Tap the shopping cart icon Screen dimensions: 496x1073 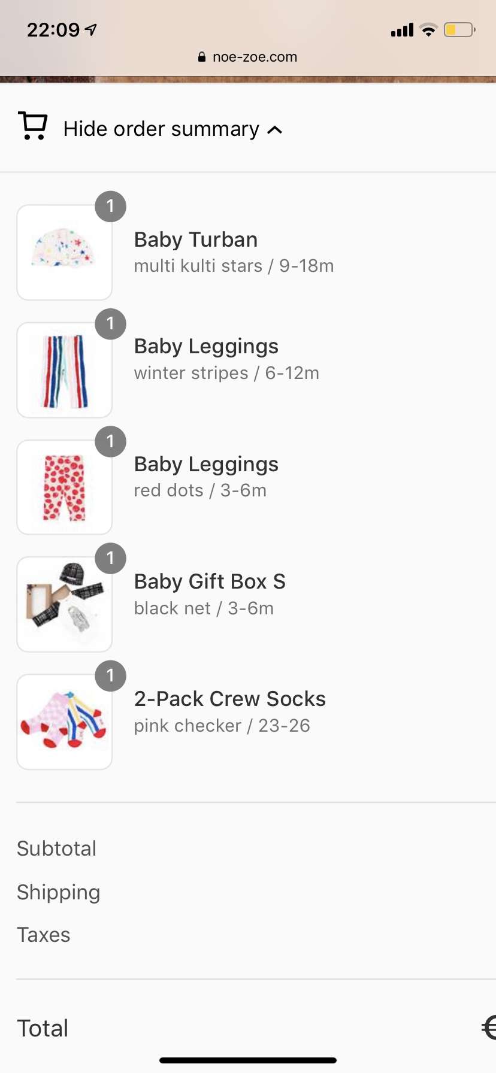click(x=33, y=126)
